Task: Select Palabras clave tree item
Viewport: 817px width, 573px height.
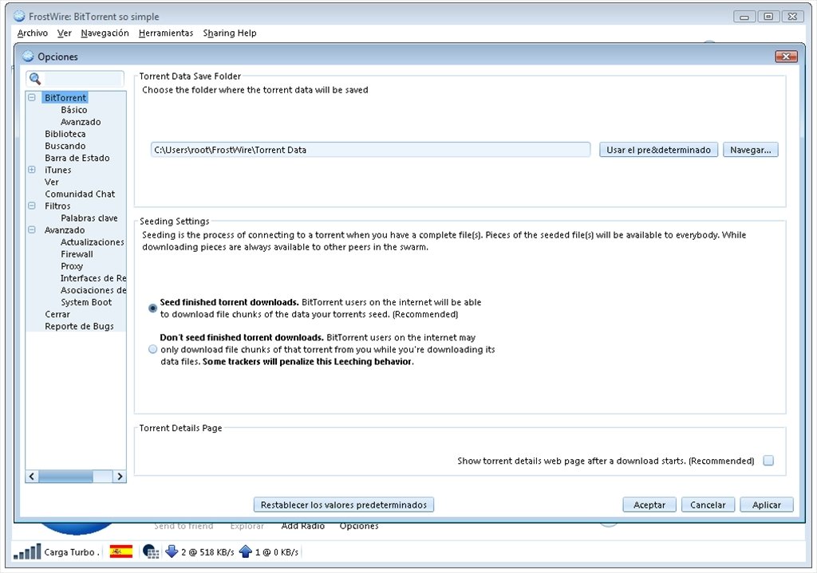Action: click(x=89, y=218)
